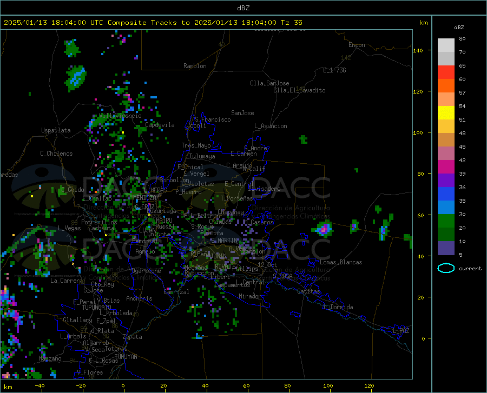This screenshot has height=393, width=487.
Task: Click the 'Tz 35' threshold value
Action: 291,23
